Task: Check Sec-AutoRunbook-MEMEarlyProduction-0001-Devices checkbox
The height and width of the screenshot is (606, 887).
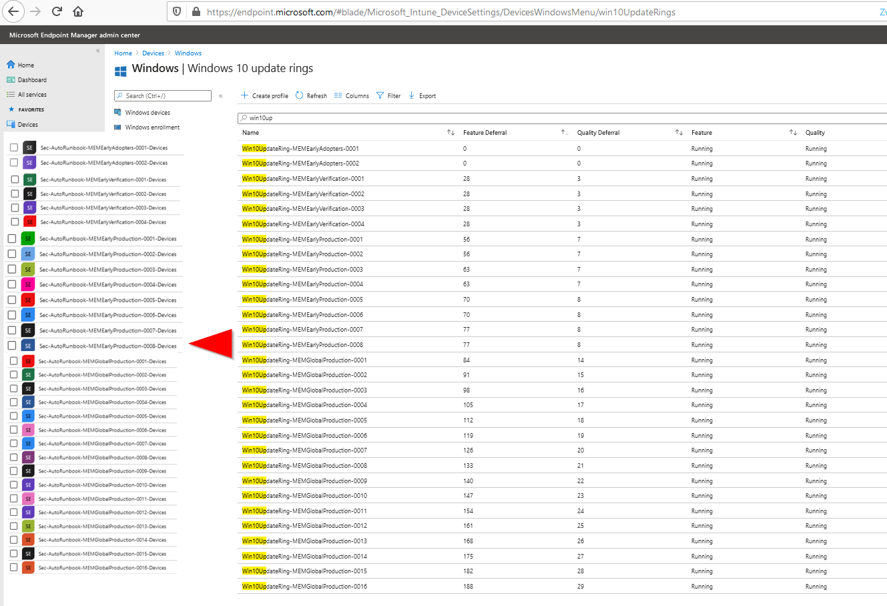Action: (x=11, y=238)
